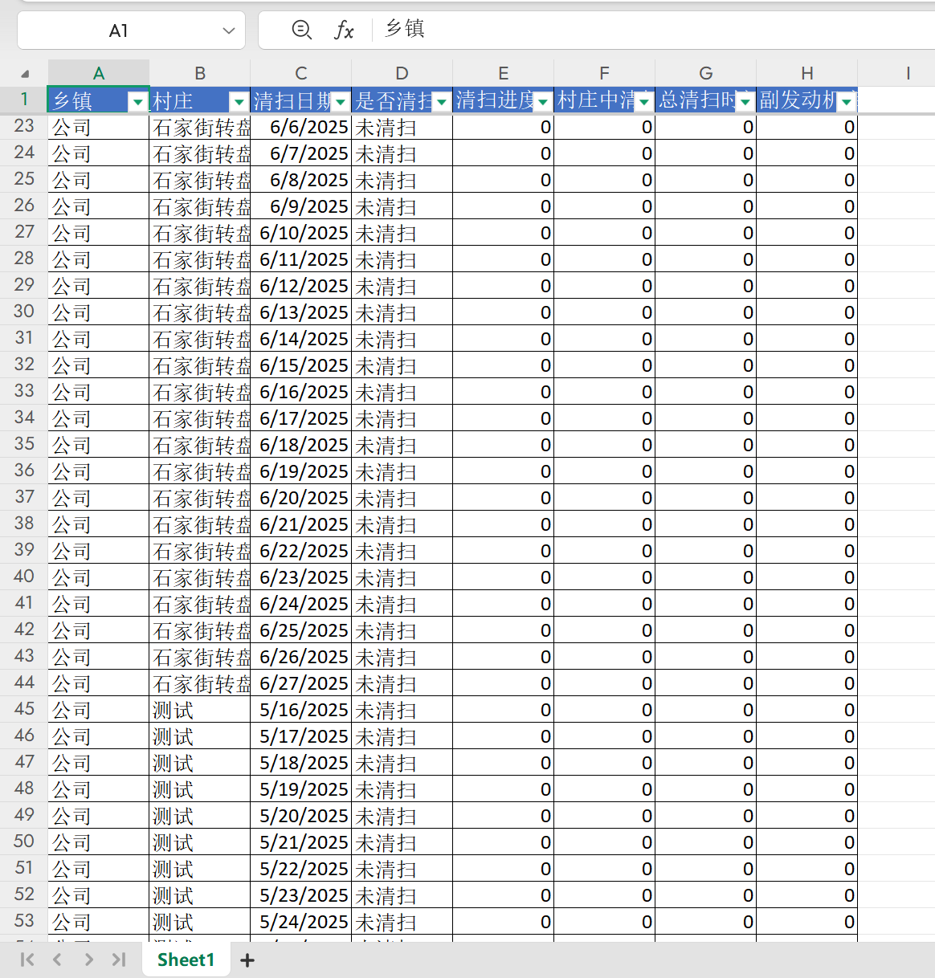Open filter dropdown for 是否清扫 column
Viewport: 935px width, 978px height.
[x=441, y=101]
